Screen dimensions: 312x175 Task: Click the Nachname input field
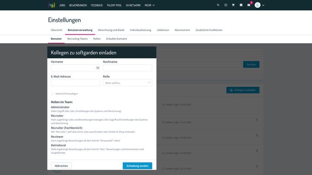point(127,68)
